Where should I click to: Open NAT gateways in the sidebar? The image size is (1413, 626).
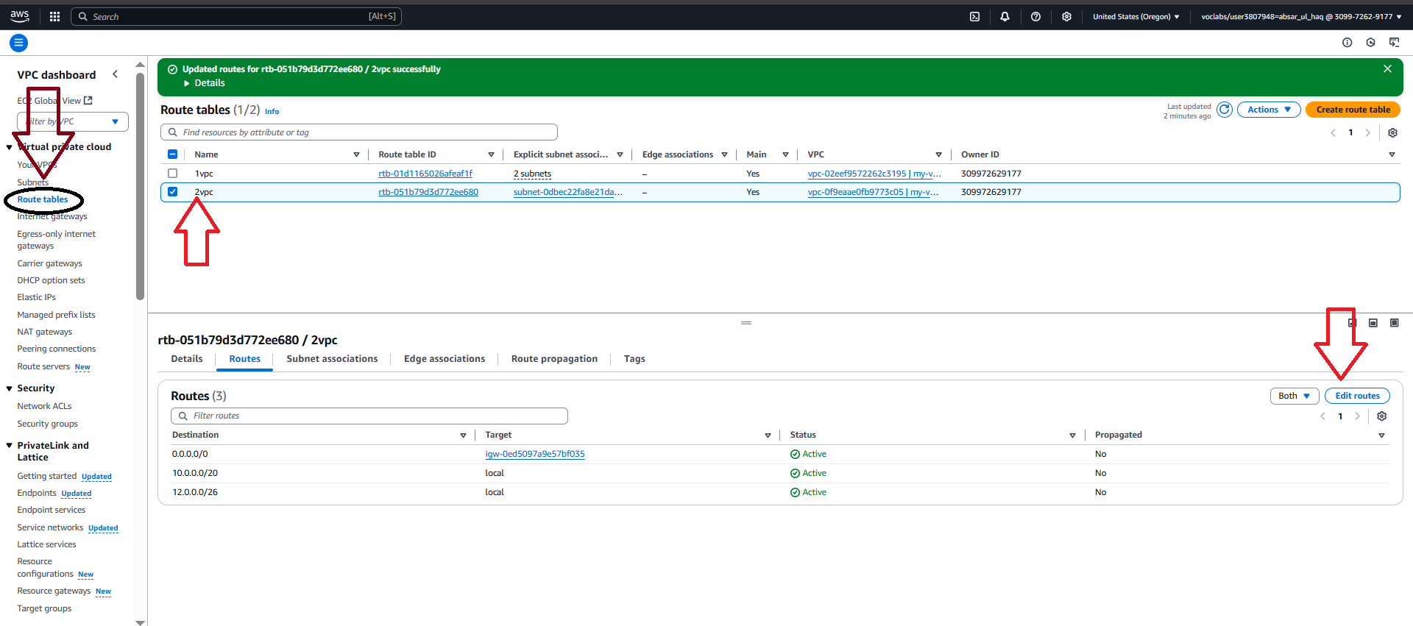pyautogui.click(x=45, y=332)
